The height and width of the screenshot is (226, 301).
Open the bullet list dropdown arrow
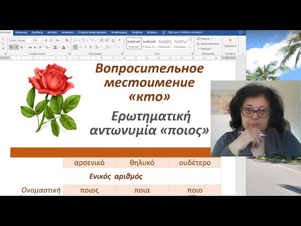79,40
